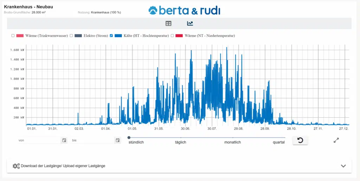Uncheck Kälte (HT - Hochtemperatur) checkbox
The width and height of the screenshot is (360, 181).
[111, 36]
